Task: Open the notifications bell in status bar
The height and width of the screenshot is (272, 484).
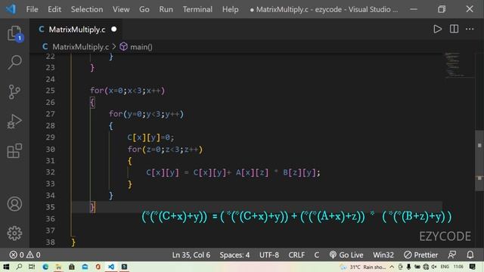Action: click(x=470, y=255)
